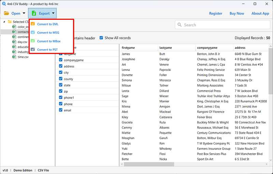Open the Open dropdown arrow
Screen dimensions: 273x174
click(x=24, y=13)
